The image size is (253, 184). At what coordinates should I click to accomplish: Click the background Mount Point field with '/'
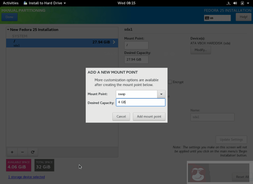[136, 45]
